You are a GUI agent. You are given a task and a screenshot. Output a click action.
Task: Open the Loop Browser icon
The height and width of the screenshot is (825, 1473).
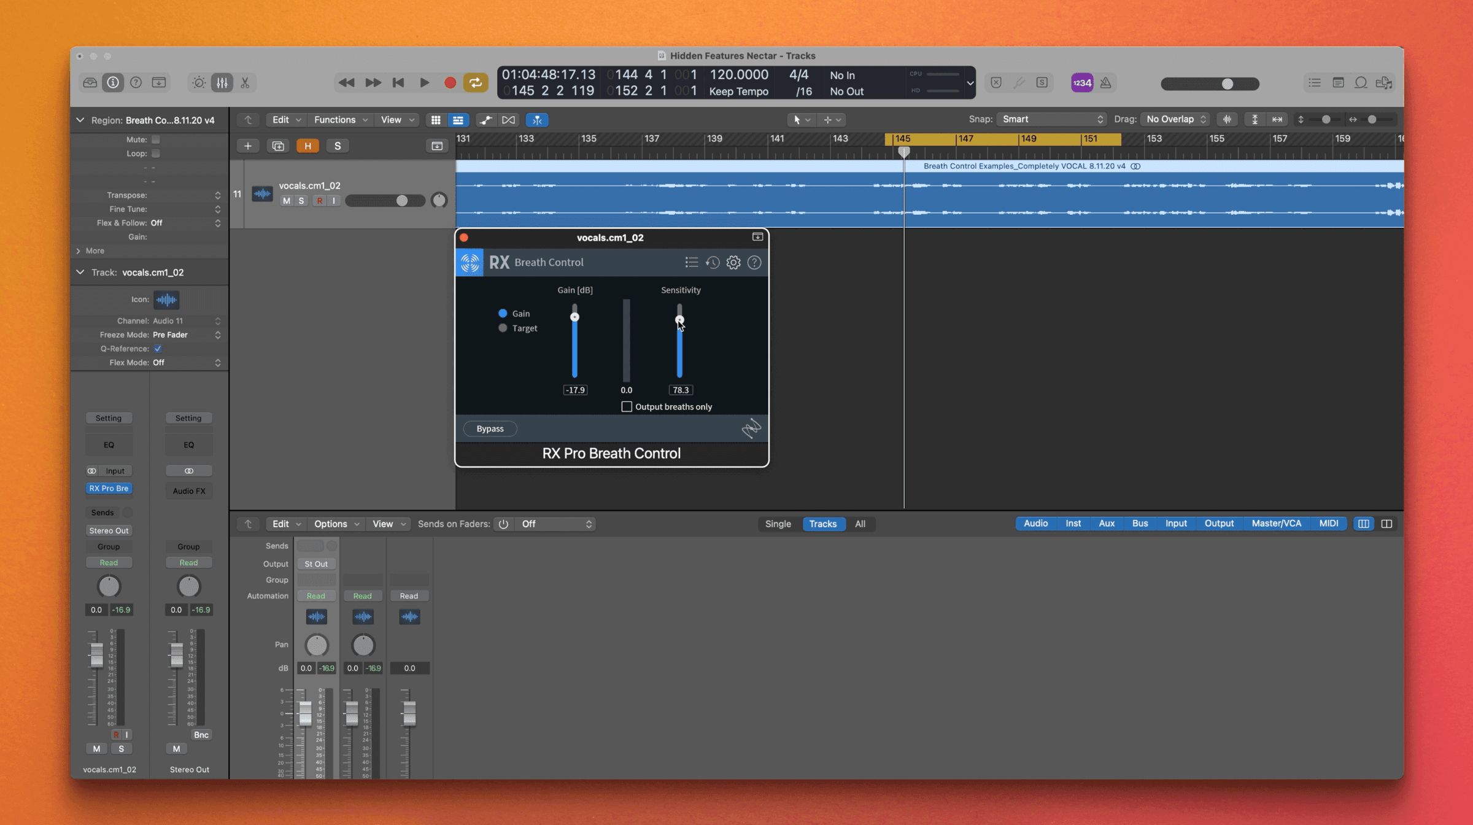(x=1361, y=83)
